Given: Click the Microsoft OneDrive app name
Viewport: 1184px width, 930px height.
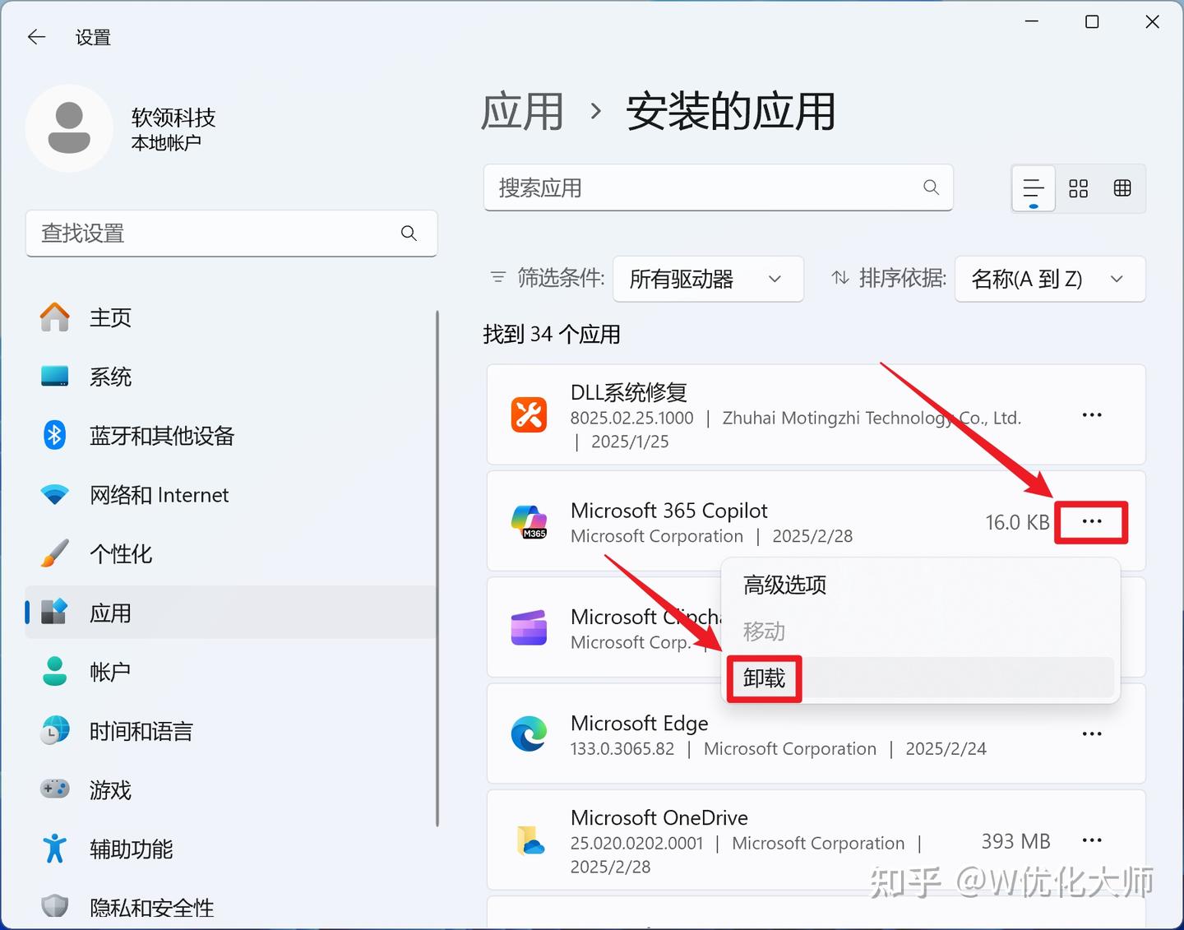Looking at the screenshot, I should [x=659, y=817].
